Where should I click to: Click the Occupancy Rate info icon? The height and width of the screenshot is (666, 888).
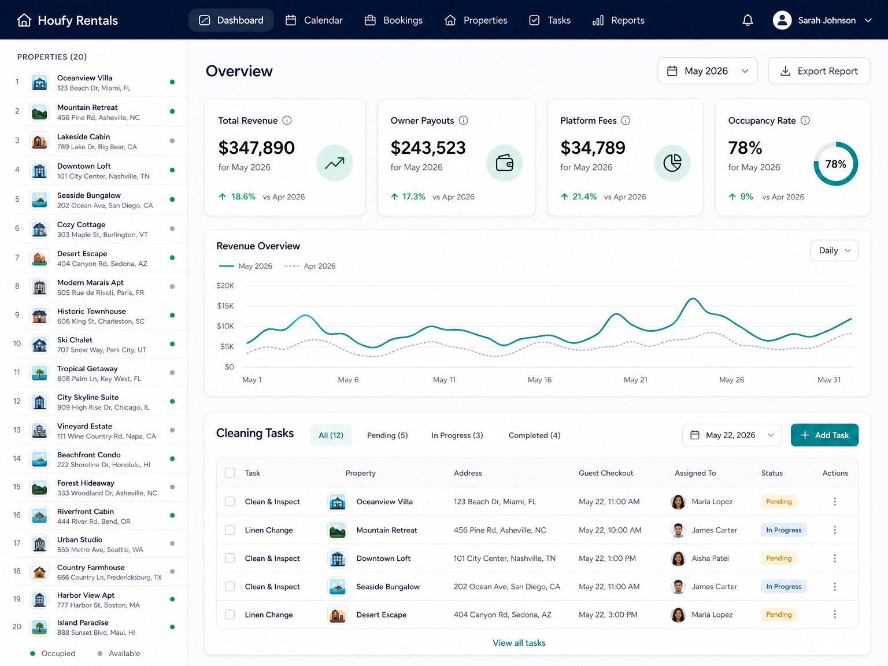(805, 120)
